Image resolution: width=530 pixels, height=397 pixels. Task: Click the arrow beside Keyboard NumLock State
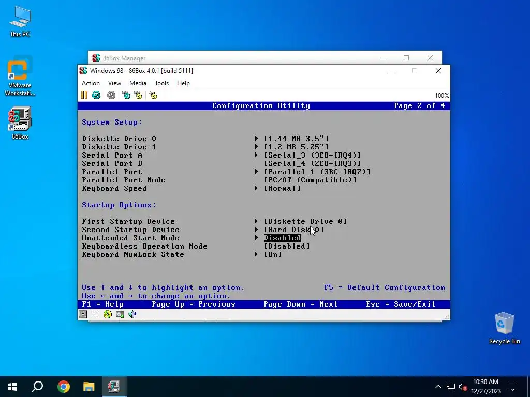256,254
